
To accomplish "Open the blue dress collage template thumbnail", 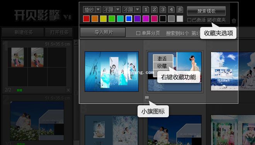I will tap(112, 71).
